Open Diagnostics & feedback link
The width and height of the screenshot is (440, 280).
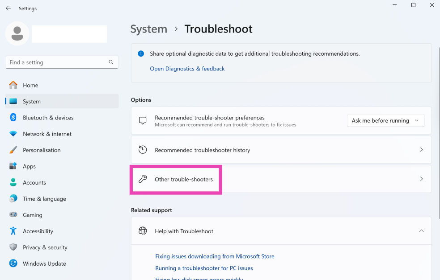pyautogui.click(x=187, y=69)
